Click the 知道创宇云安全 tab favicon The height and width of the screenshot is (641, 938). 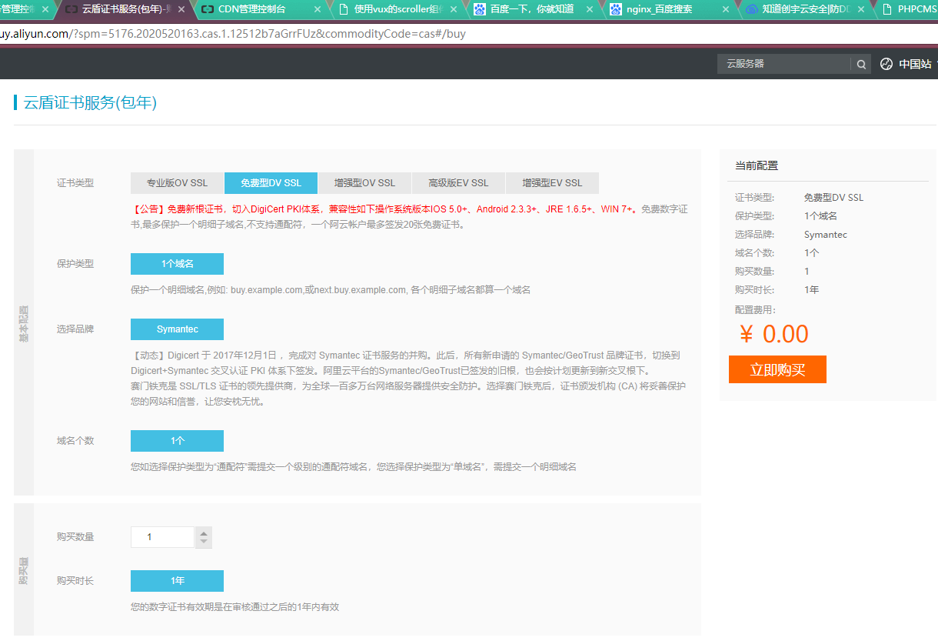(751, 9)
